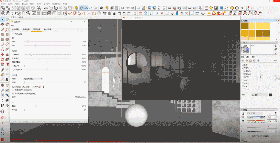The height and width of the screenshot is (143, 280).
Task: Remove loaded 03.hdr skybox with trash icon
Action: [43, 87]
